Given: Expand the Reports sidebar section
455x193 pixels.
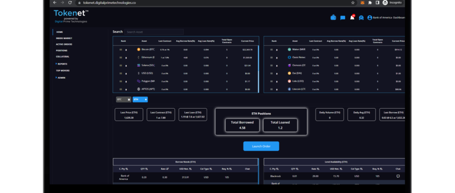Looking at the screenshot, I should point(56,64).
